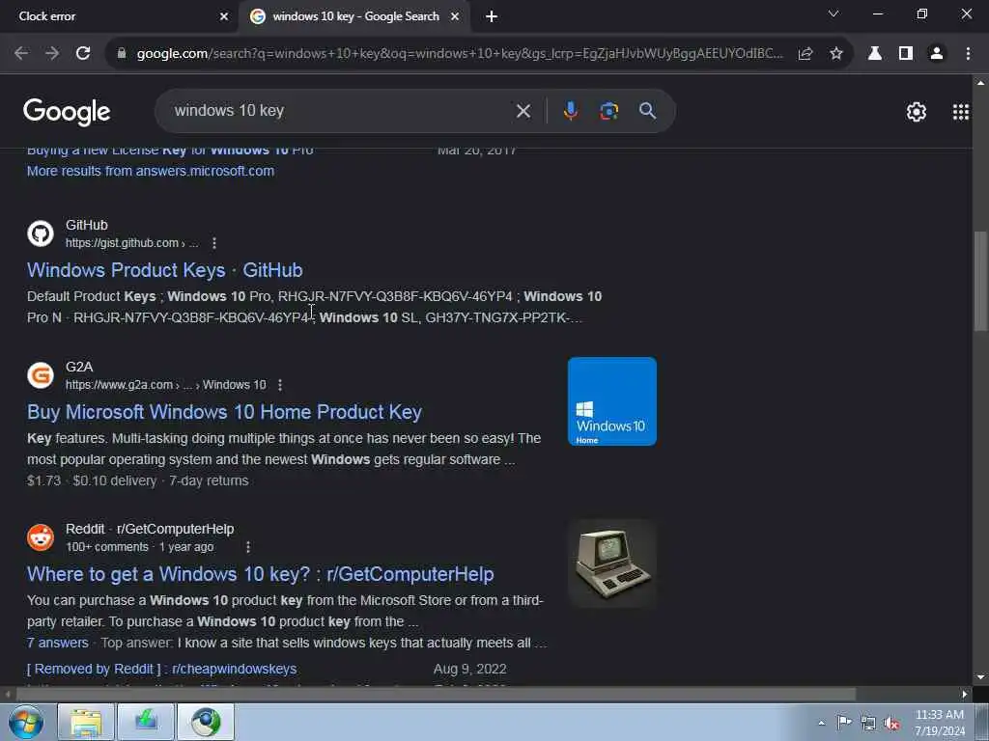The height and width of the screenshot is (741, 989).
Task: Click the G2A favicon
Action: coord(41,375)
